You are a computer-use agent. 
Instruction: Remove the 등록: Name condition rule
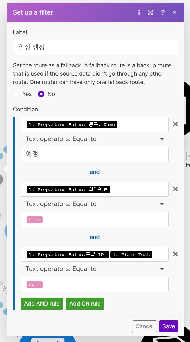[175, 124]
